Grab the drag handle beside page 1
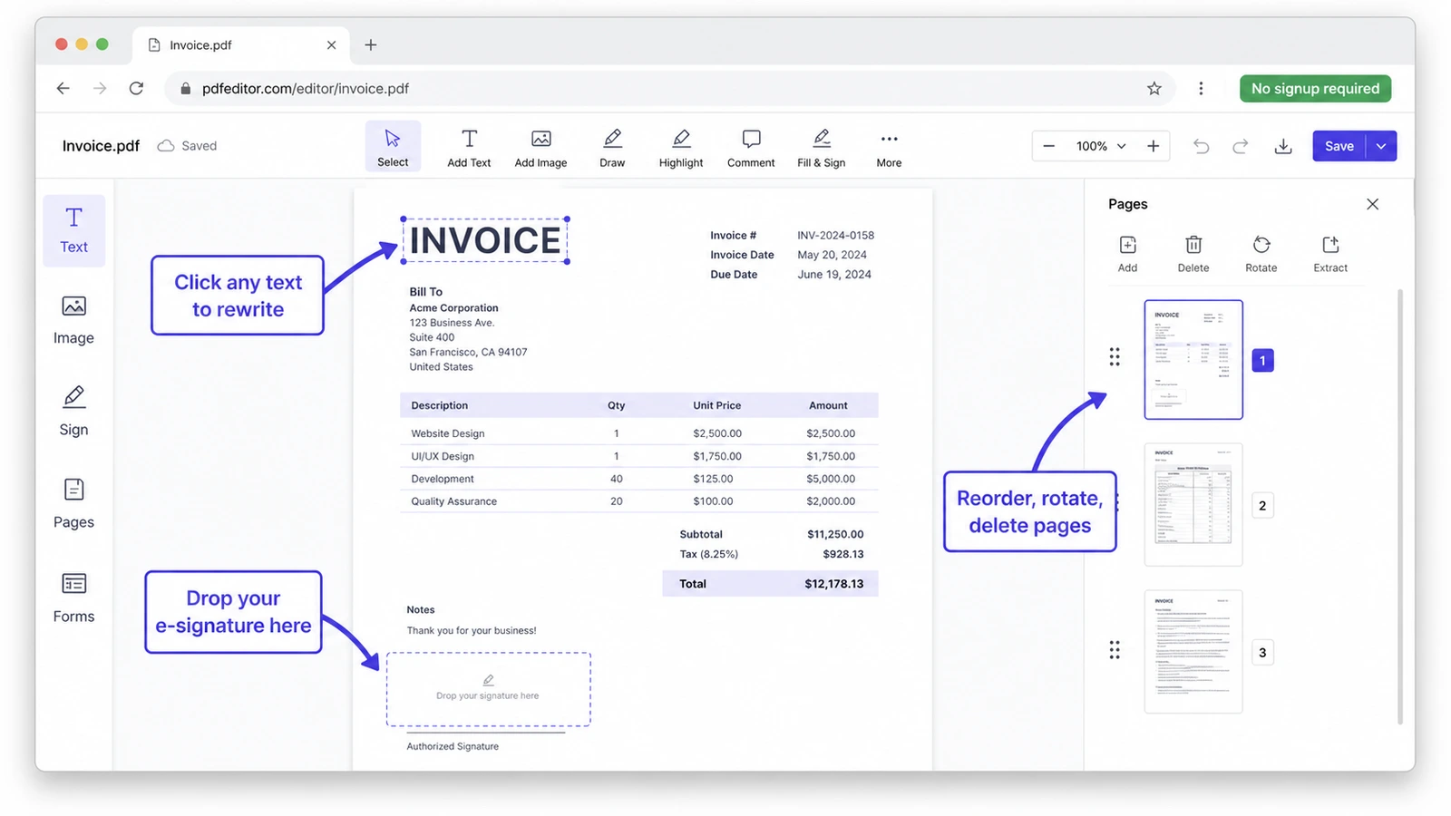The width and height of the screenshot is (1451, 816). point(1115,356)
